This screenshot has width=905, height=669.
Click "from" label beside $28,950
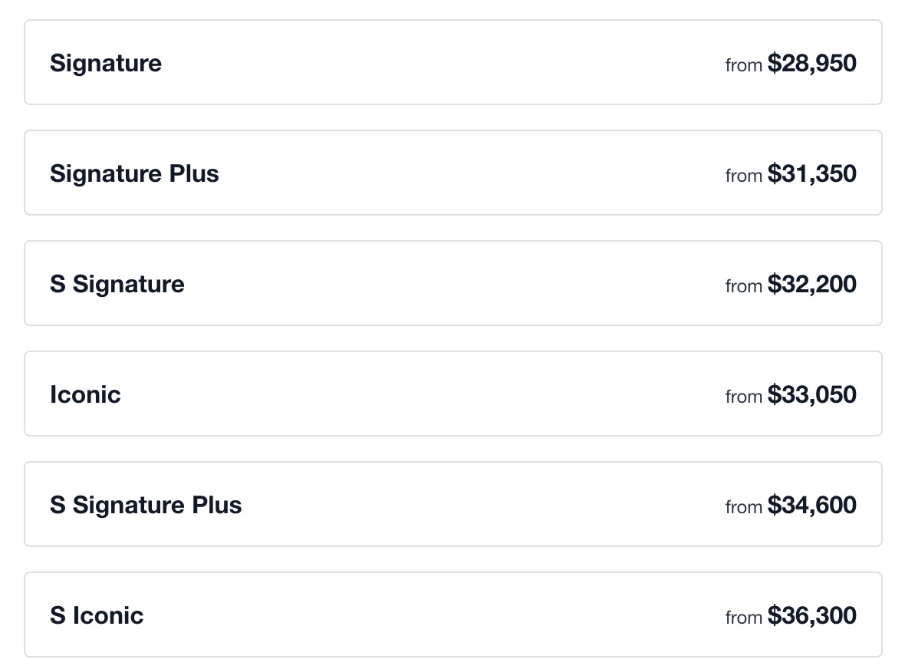click(743, 65)
